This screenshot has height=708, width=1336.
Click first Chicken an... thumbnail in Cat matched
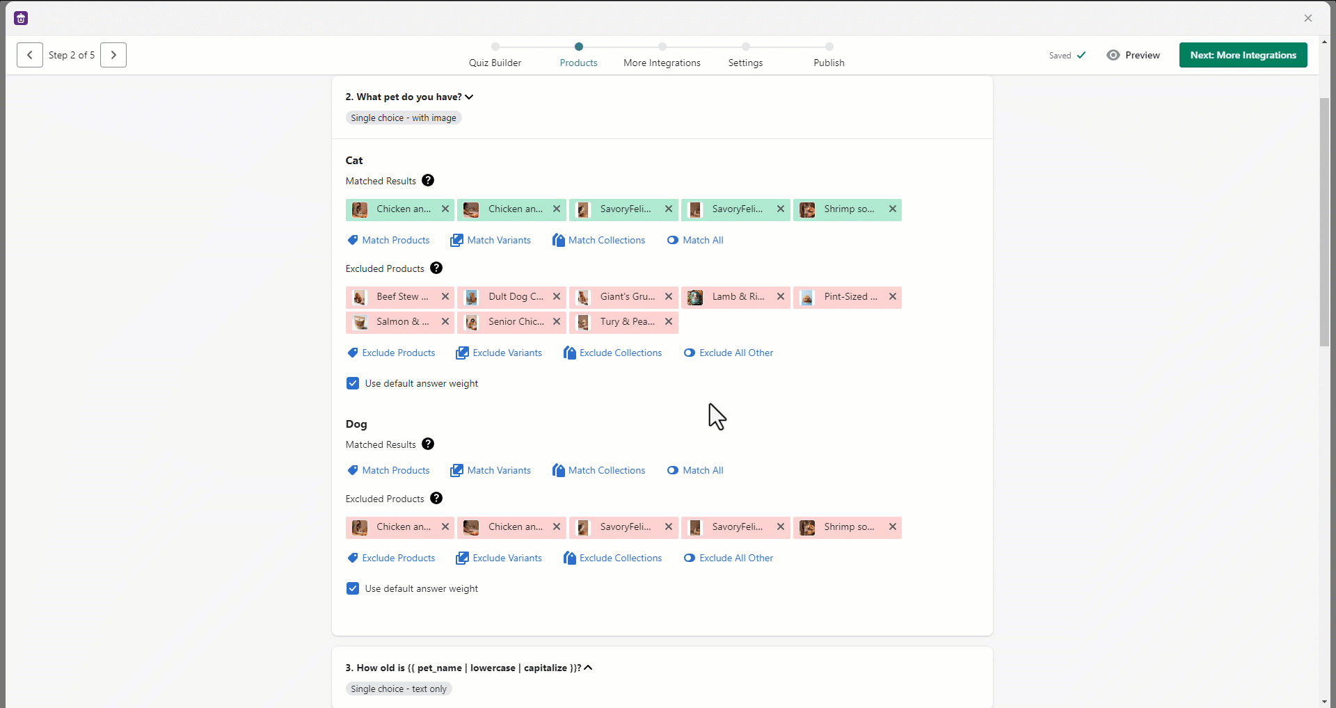point(360,209)
